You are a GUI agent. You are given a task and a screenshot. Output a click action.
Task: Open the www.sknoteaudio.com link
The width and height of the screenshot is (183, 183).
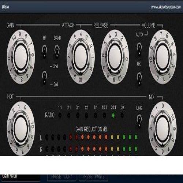(x=166, y=7)
